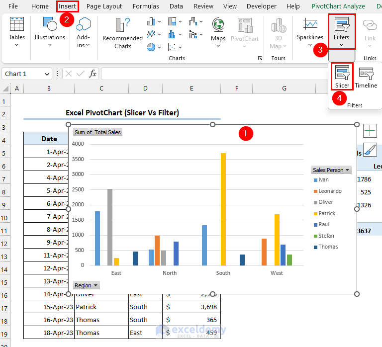Select the cell containing 3,698
382x347 pixels.
(x=191, y=307)
